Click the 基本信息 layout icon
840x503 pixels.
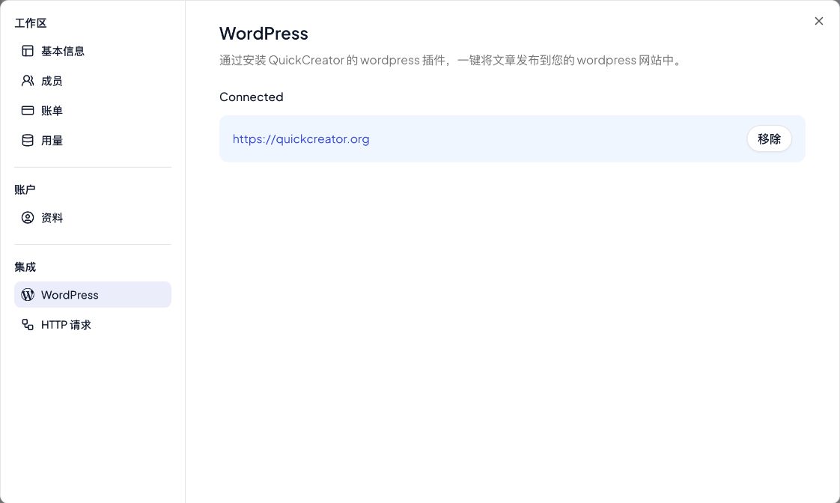[27, 51]
